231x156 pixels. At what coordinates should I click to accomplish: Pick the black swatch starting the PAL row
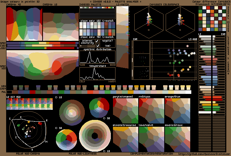(x=9, y=92)
